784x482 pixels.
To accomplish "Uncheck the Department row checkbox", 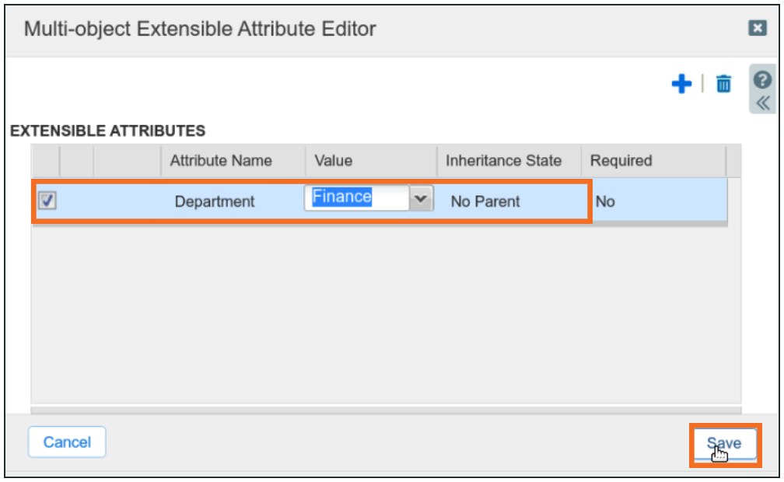I will click(47, 201).
